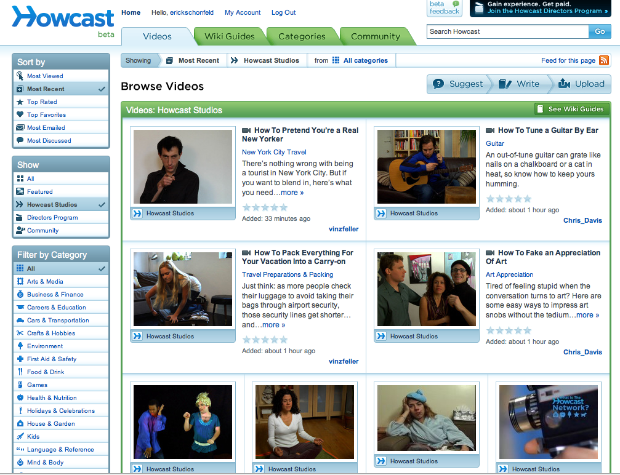Click the Crafts & Hobbies scissors icon
Image resolution: width=620 pixels, height=475 pixels.
pos(20,333)
